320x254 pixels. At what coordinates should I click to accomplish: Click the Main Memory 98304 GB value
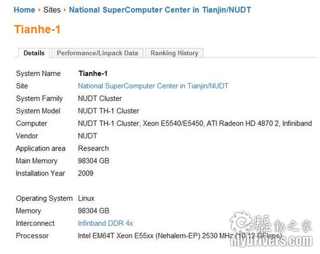[94, 161]
